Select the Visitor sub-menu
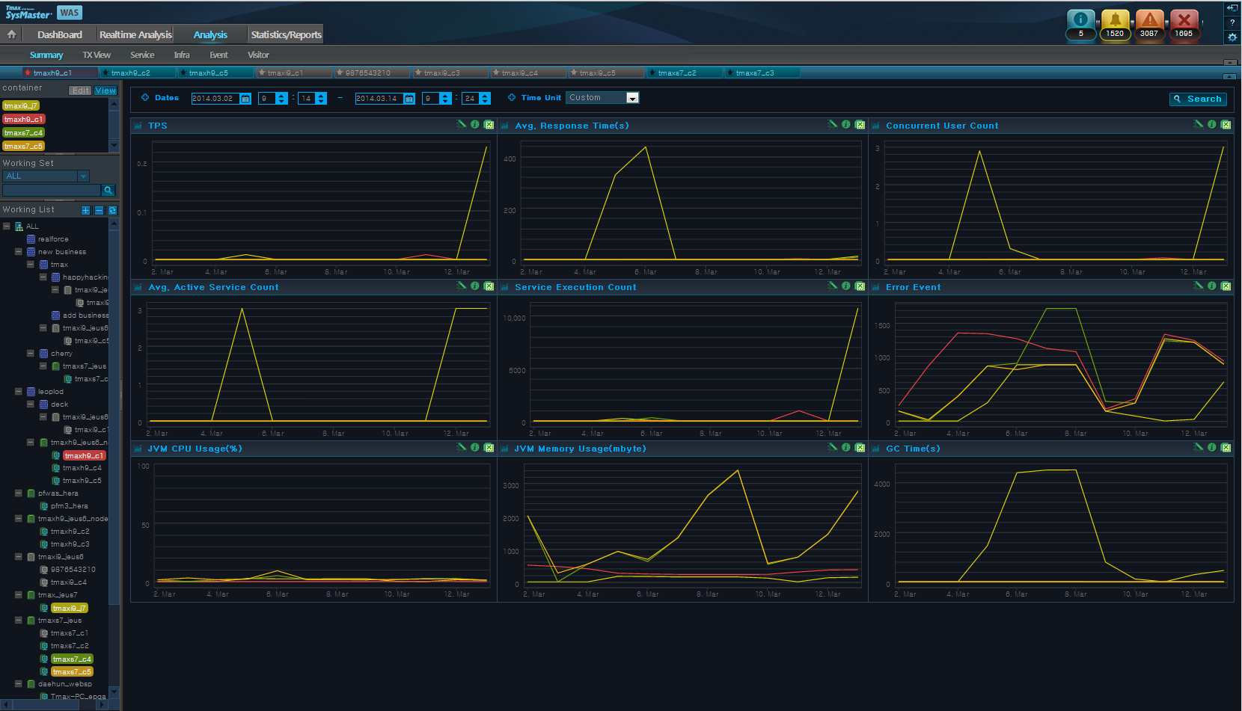 coord(258,55)
